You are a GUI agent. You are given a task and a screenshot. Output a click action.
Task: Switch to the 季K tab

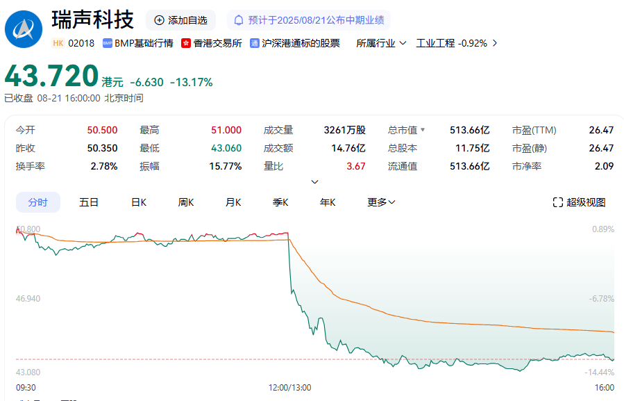click(x=280, y=202)
